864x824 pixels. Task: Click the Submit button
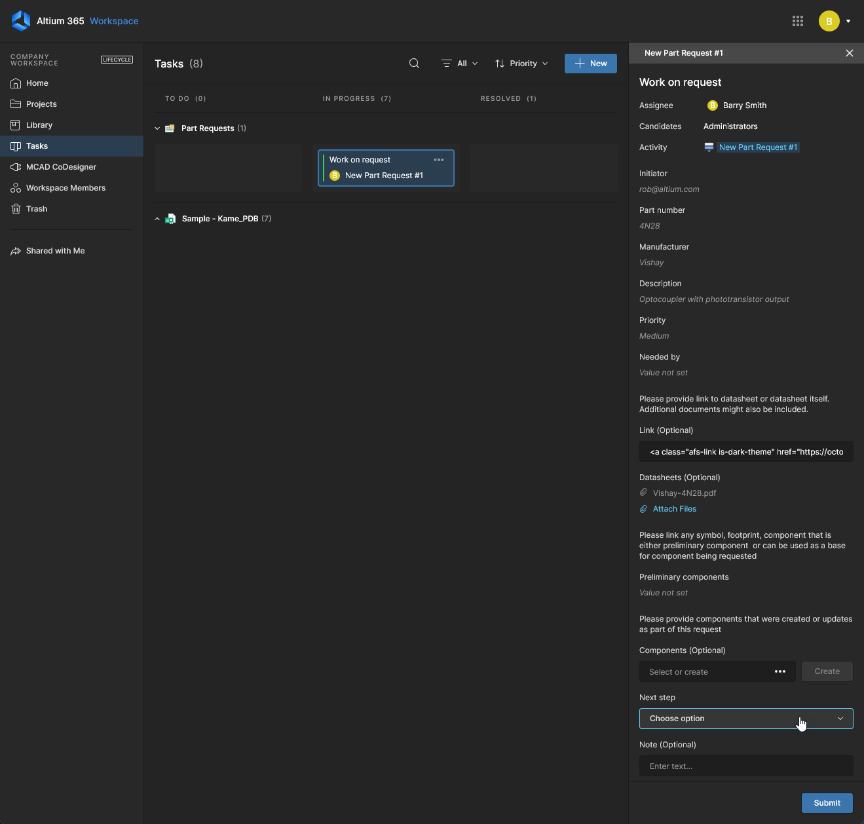[x=827, y=803]
